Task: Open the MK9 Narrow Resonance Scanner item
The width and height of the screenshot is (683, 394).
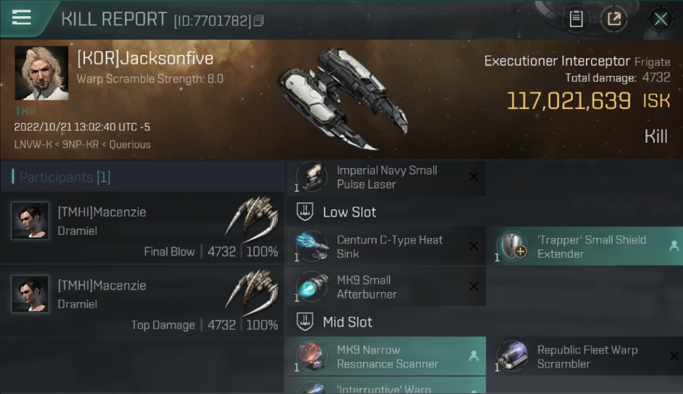Action: point(386,357)
